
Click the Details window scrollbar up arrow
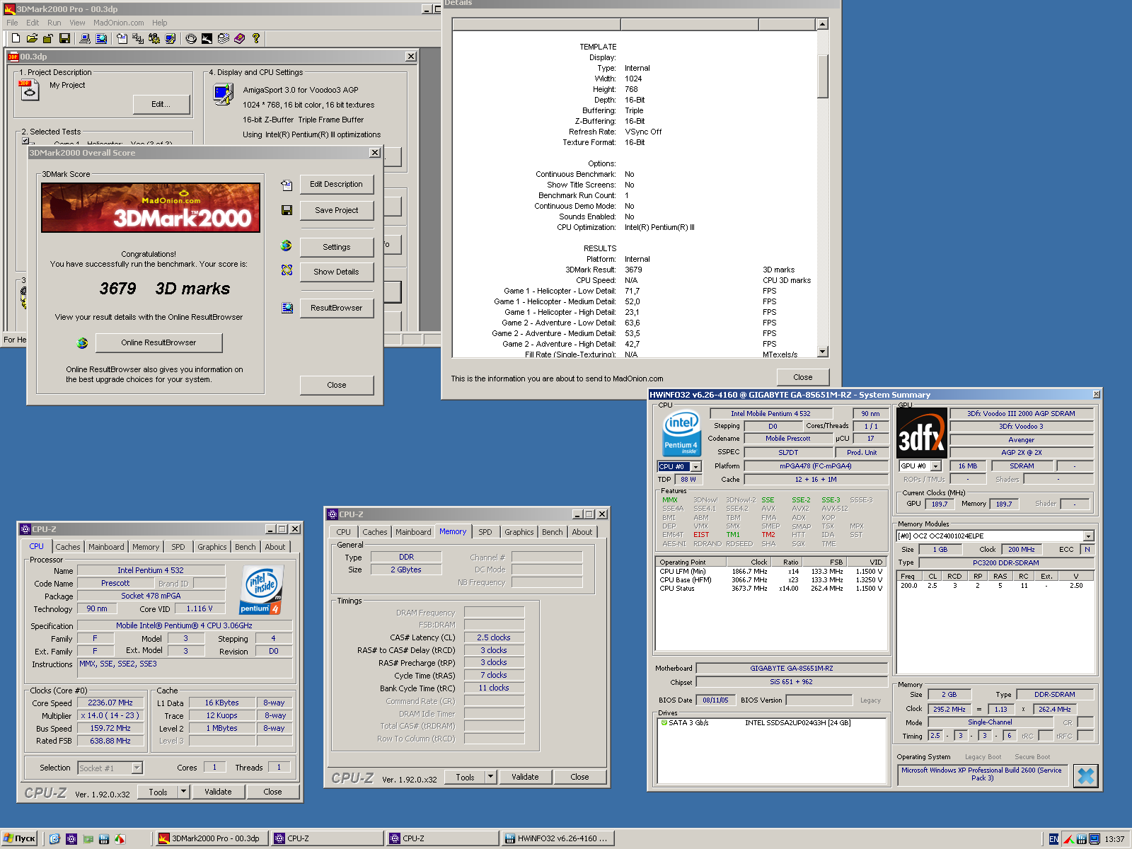(822, 24)
